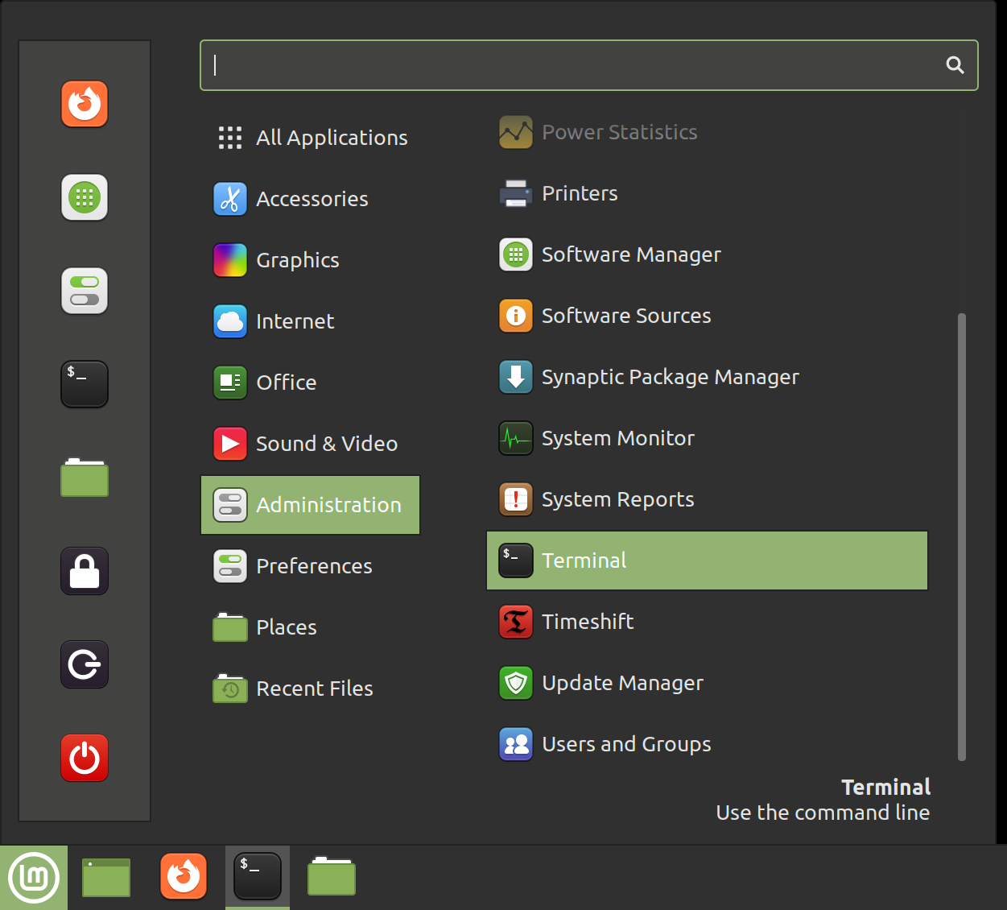Open Power Statistics application
The image size is (1007, 910).
[708, 132]
